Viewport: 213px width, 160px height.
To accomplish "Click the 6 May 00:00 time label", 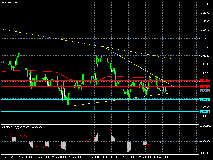I will click(126, 157).
